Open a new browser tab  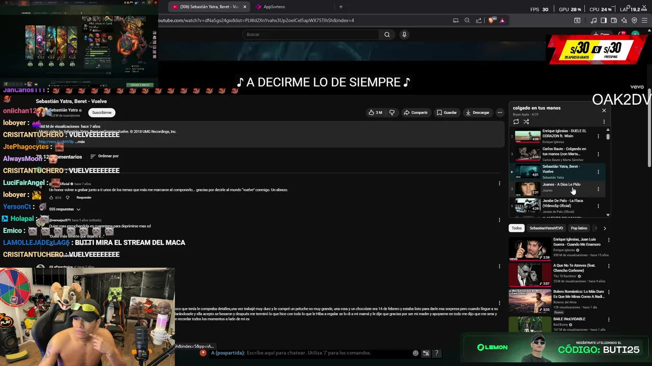(341, 7)
